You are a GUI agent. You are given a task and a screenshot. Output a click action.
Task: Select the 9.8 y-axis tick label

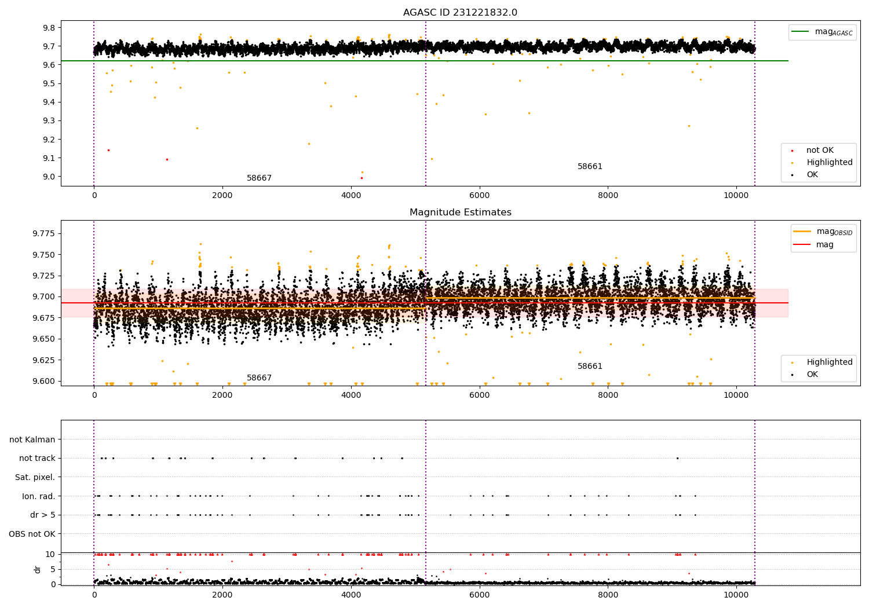[x=49, y=28]
